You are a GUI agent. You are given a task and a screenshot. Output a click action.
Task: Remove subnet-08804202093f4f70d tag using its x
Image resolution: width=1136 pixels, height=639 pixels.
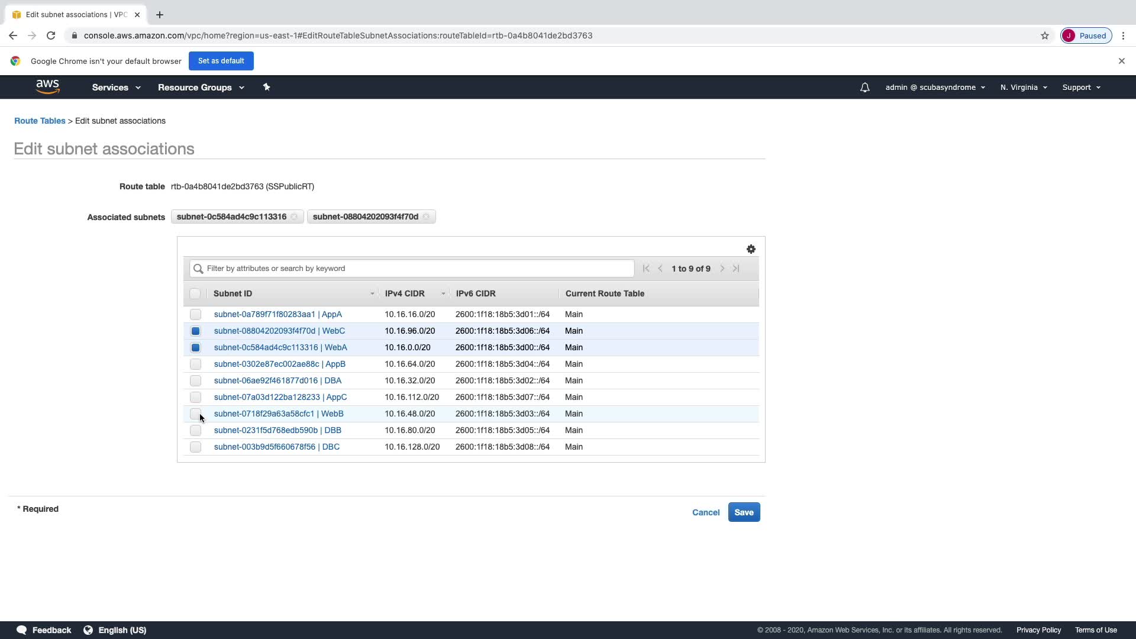click(x=426, y=217)
